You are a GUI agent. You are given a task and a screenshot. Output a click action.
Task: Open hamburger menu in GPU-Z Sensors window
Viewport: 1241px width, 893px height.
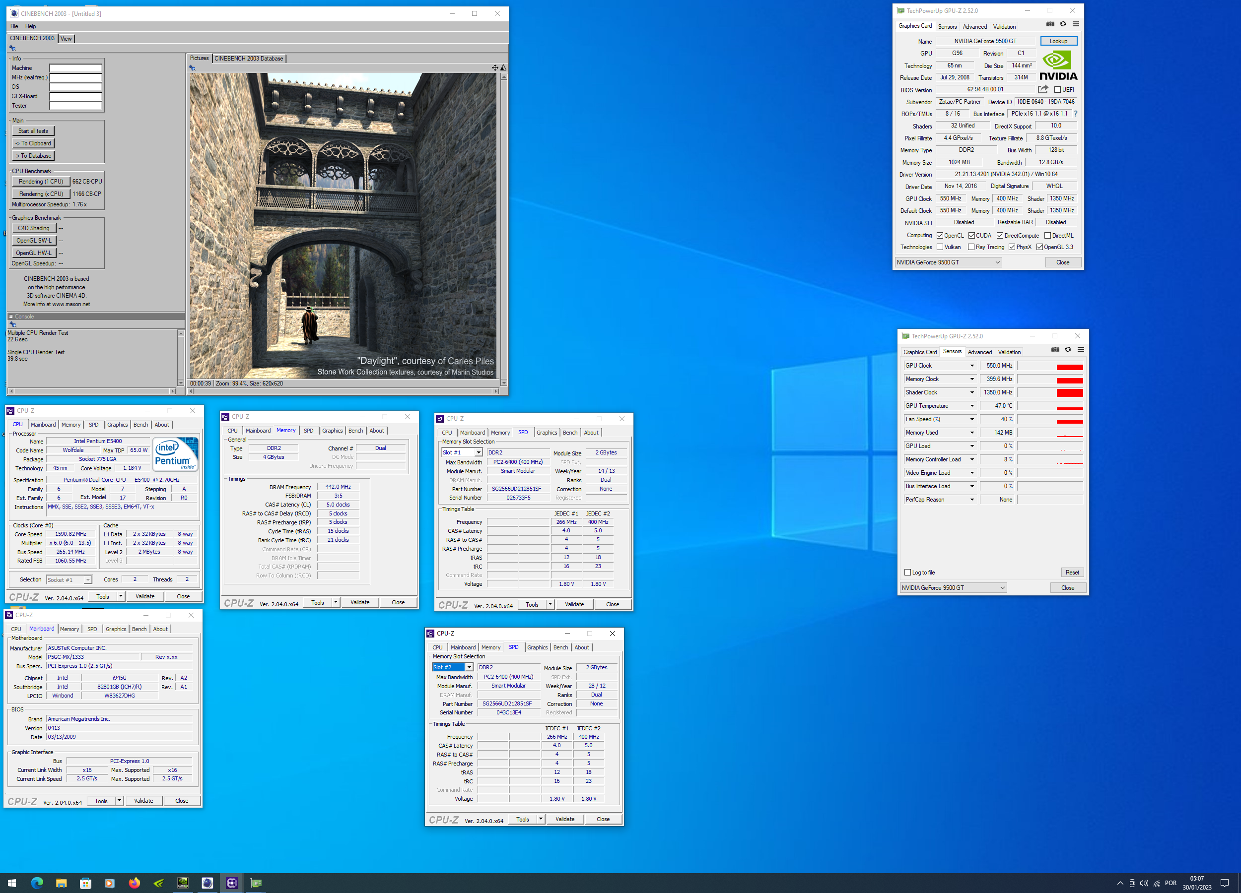coord(1081,349)
